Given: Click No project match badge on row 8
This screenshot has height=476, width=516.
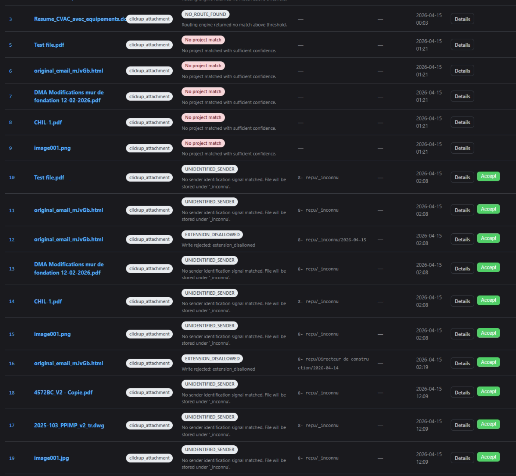Looking at the screenshot, I should click(203, 117).
